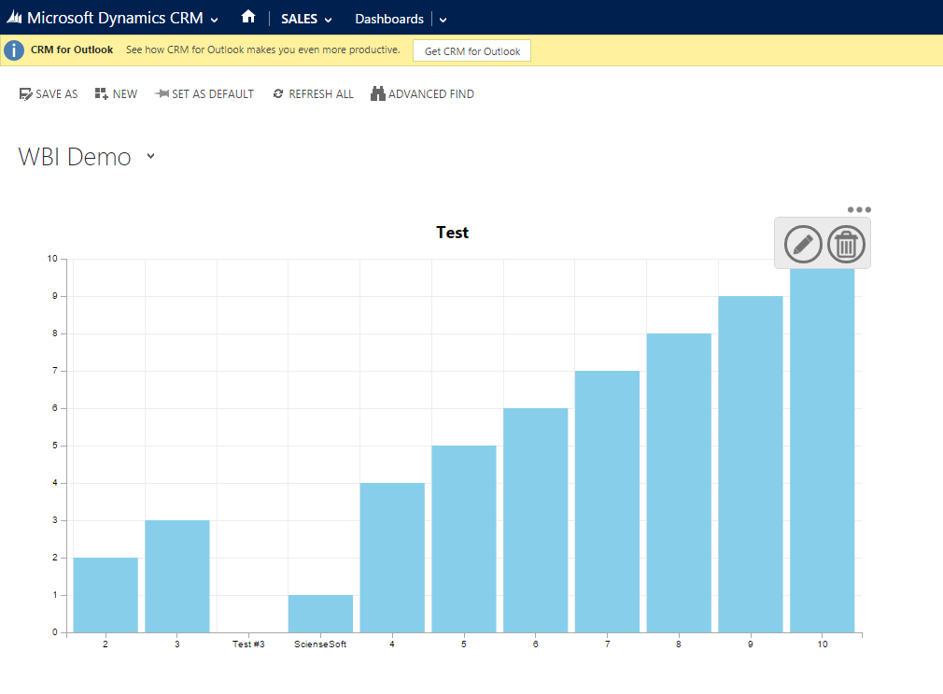The width and height of the screenshot is (943, 694).
Task: Expand the WBI Demo dashboard selector
Action: (x=150, y=157)
